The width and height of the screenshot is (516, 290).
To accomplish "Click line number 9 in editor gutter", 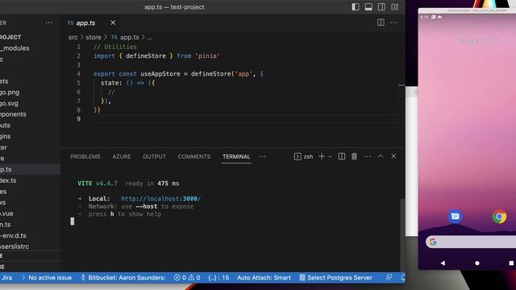I will [78, 119].
